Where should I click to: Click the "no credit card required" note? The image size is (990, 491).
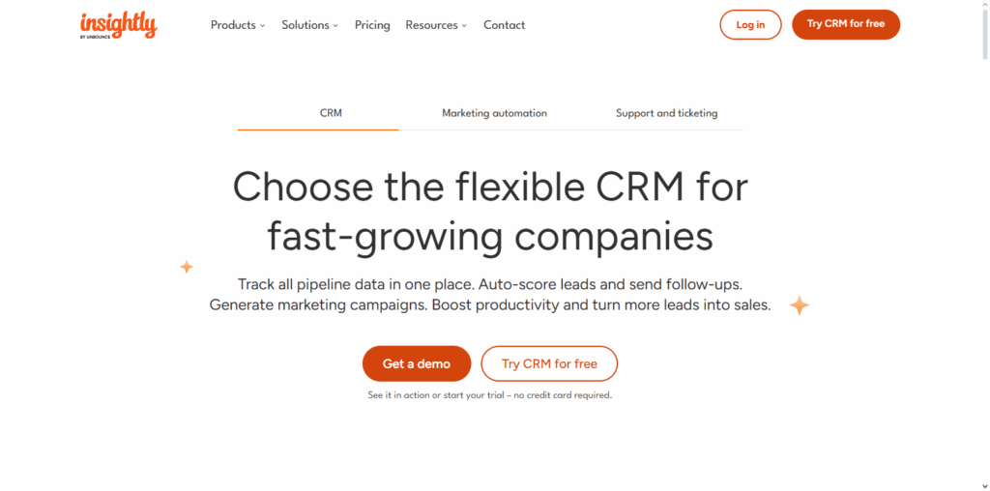click(x=490, y=395)
